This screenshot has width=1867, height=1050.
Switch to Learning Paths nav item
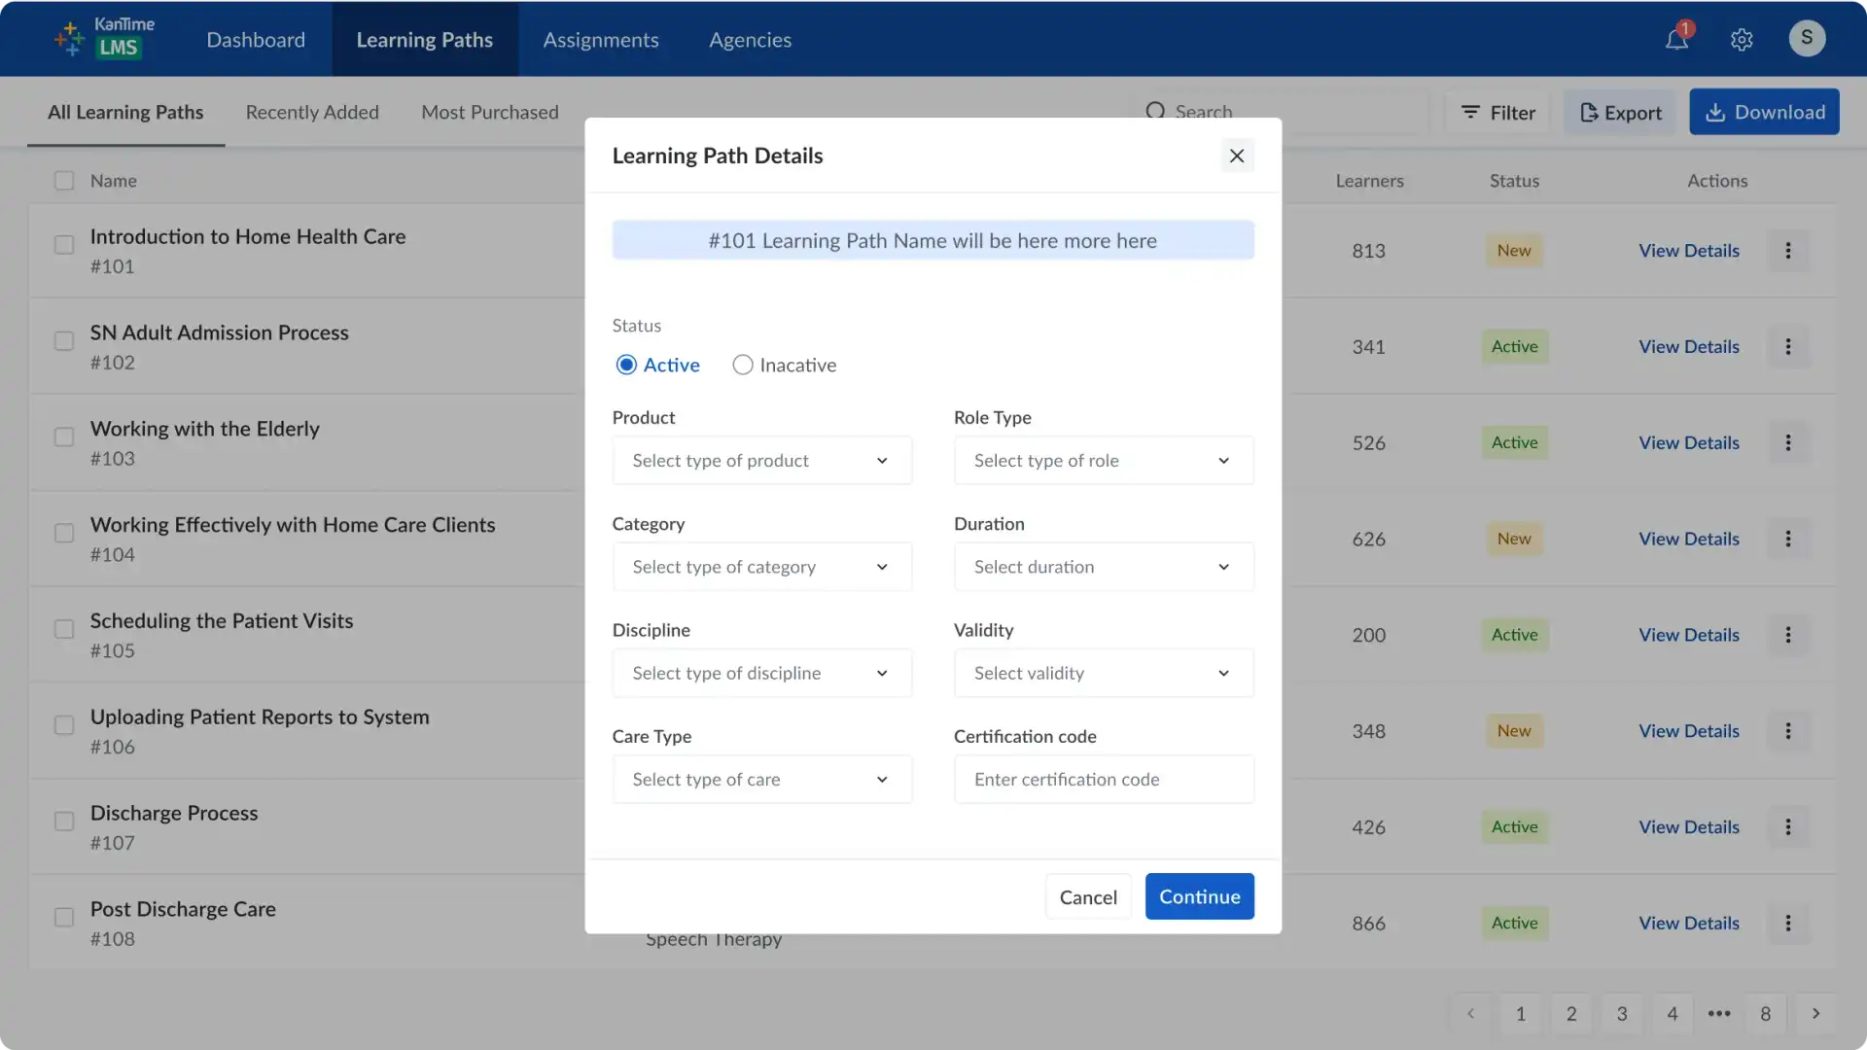coord(425,40)
